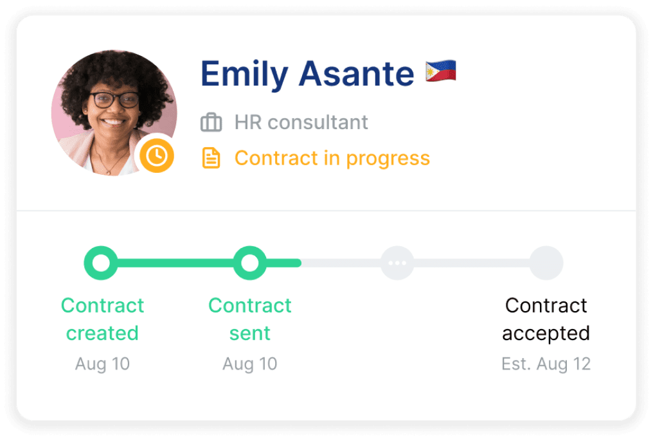Click the Contract created label
Viewport: 653px width, 439px height.
pyautogui.click(x=102, y=319)
